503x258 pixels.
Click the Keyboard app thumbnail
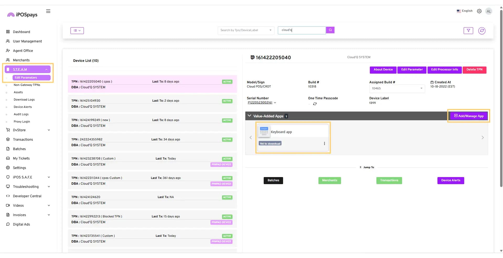[264, 132]
